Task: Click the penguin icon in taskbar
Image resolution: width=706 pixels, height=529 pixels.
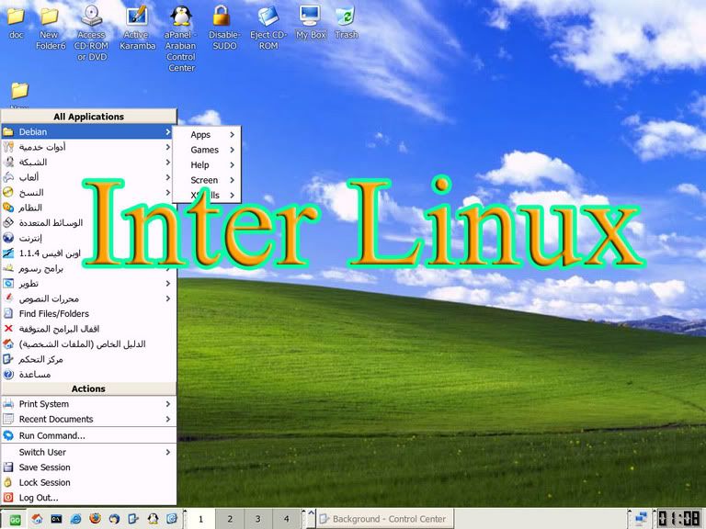Action: point(153,519)
